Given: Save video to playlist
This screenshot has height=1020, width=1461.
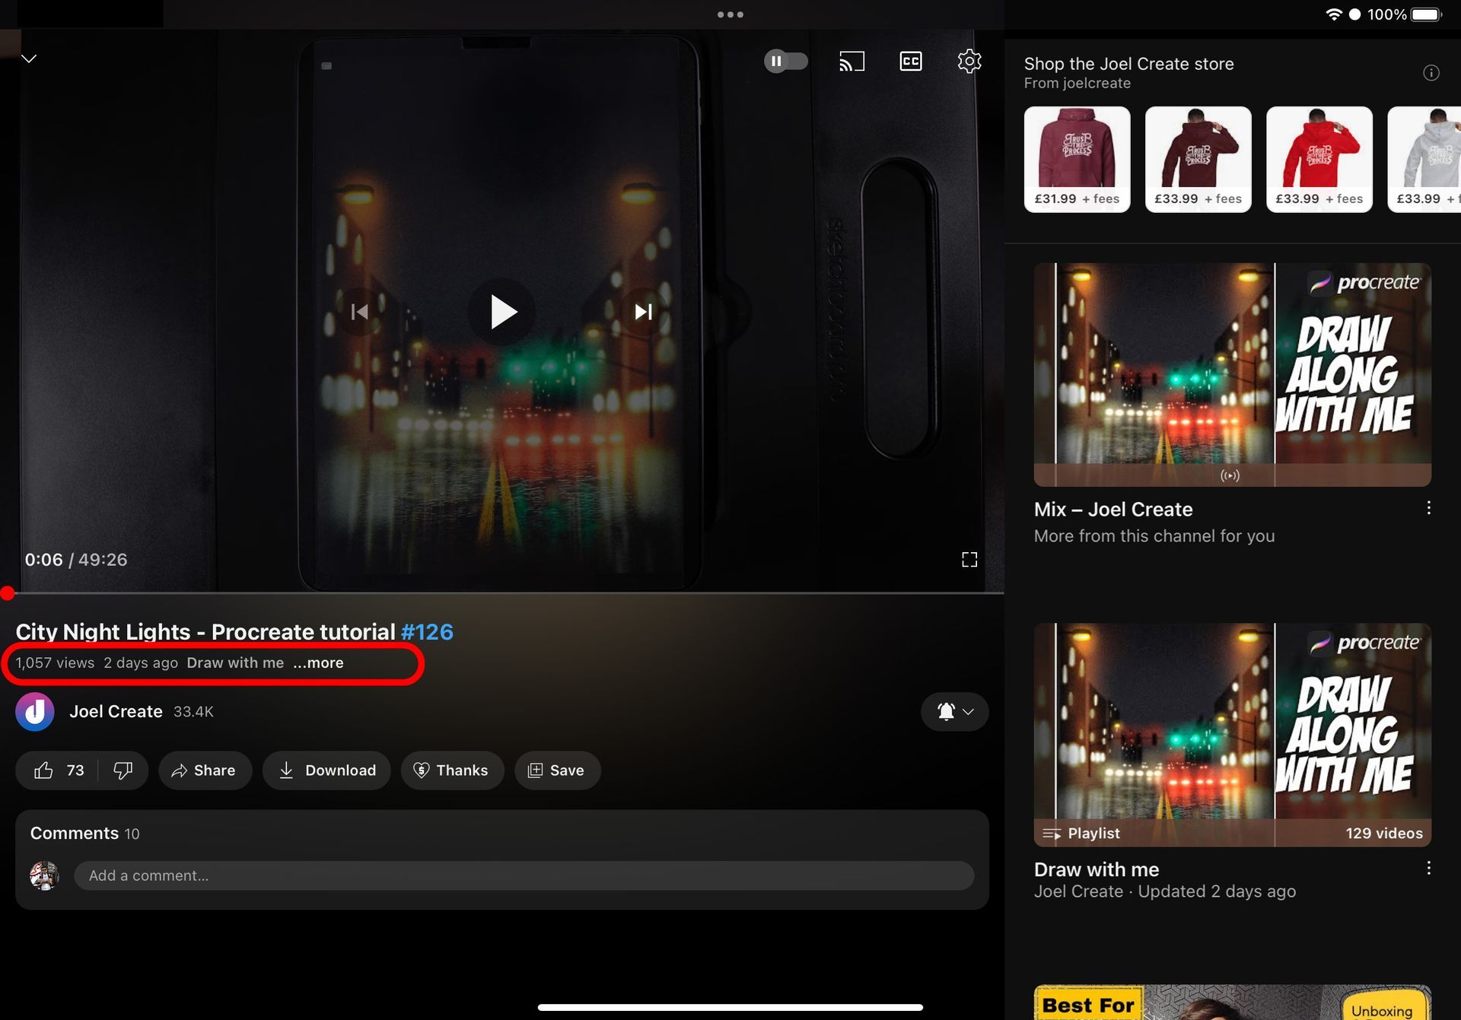Looking at the screenshot, I should [557, 771].
